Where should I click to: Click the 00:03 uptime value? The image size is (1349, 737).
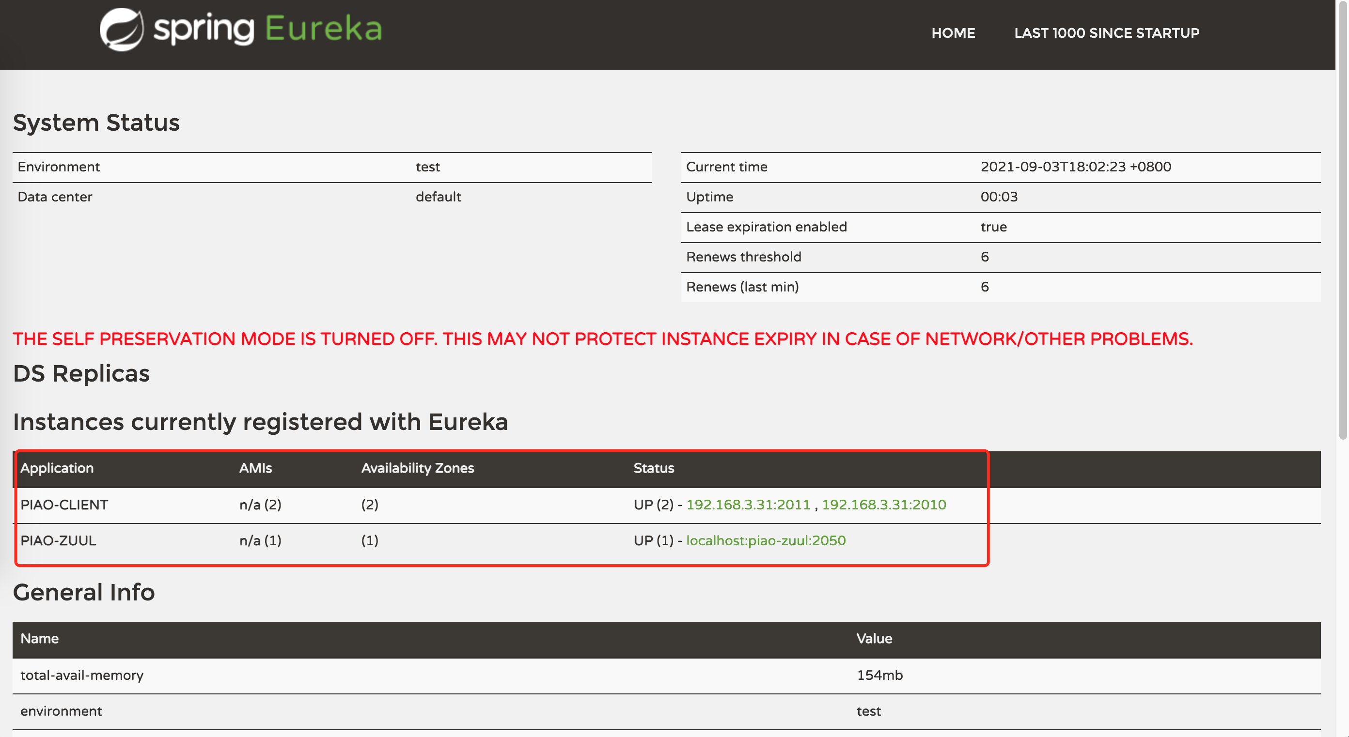pos(999,197)
